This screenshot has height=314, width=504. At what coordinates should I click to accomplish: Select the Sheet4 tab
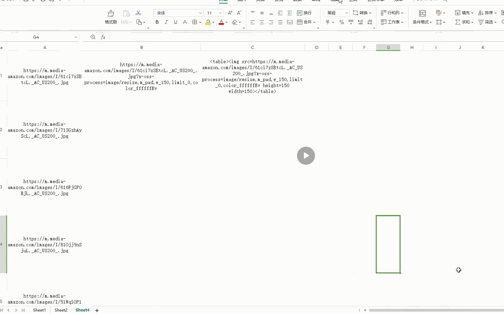[x=82, y=310]
